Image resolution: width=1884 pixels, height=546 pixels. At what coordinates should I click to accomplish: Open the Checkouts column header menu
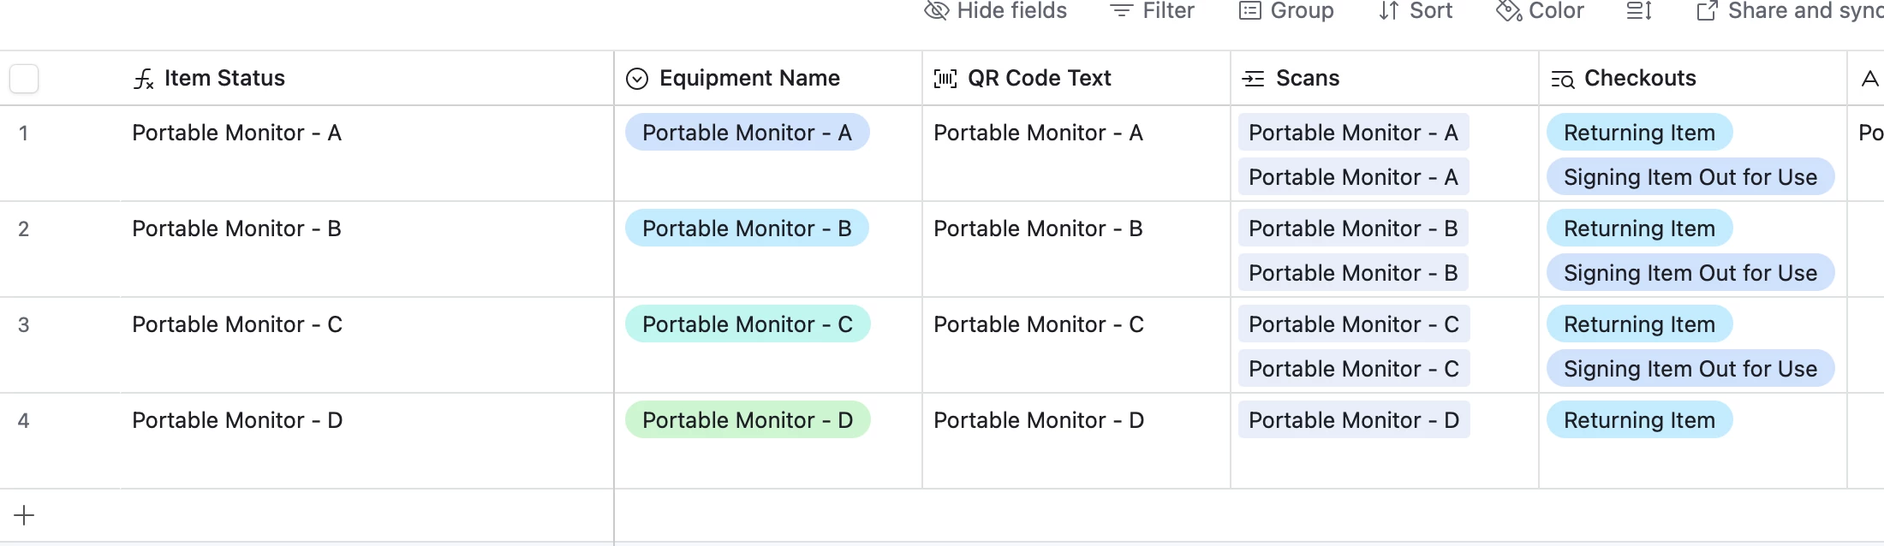[x=1639, y=79]
